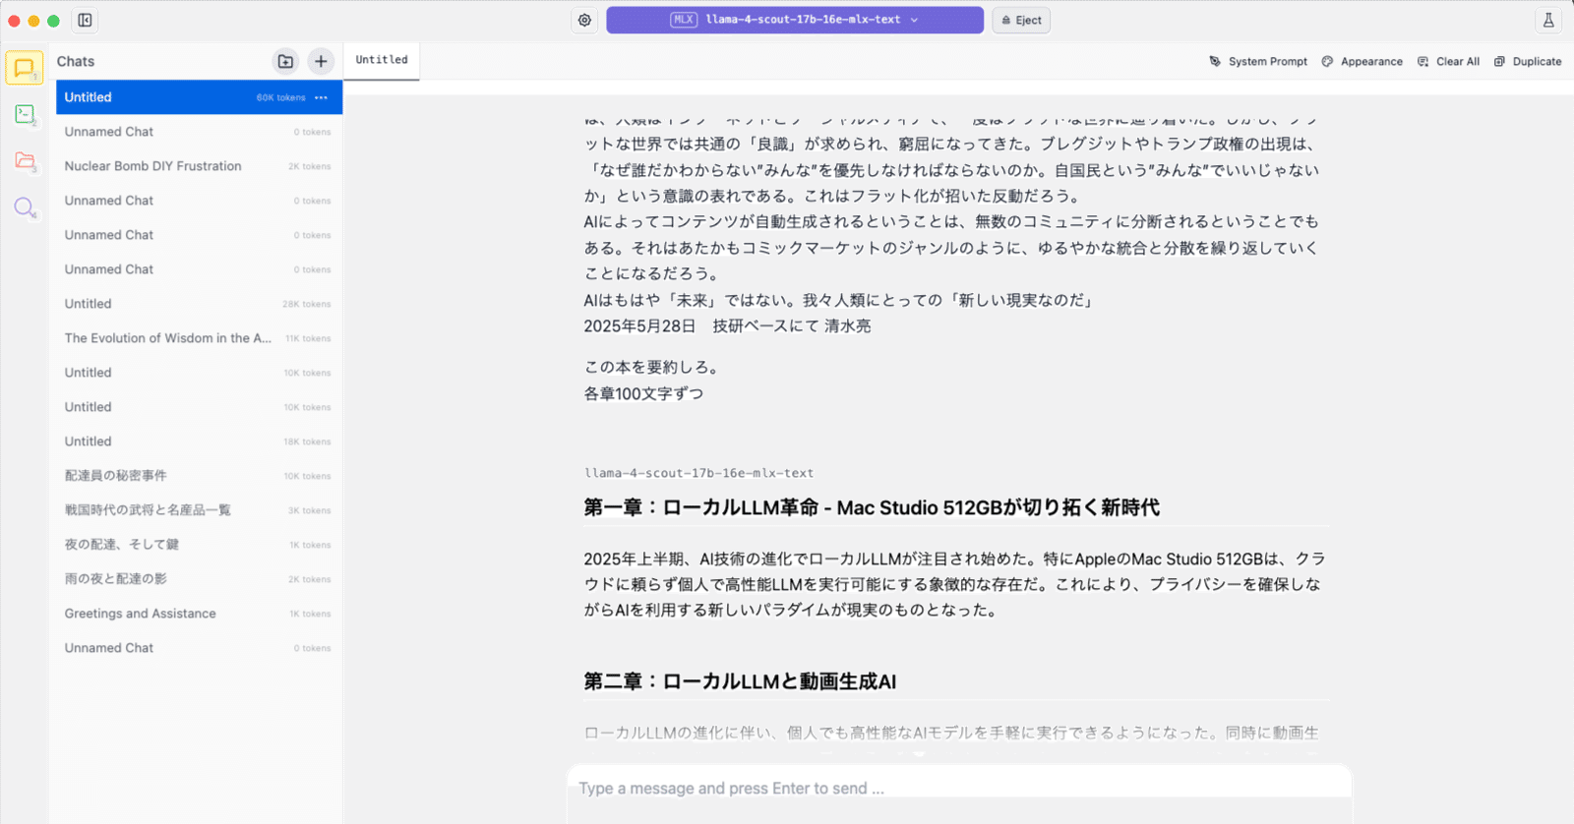This screenshot has height=824, width=1574.
Task: Open Appearance options
Action: point(1362,61)
